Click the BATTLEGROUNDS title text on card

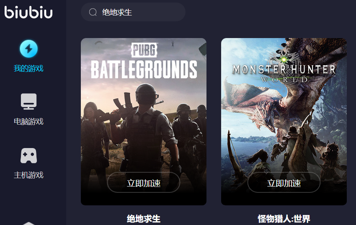point(144,69)
